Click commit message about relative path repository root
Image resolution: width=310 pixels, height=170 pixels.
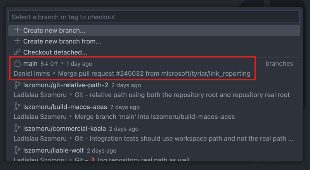182,95
